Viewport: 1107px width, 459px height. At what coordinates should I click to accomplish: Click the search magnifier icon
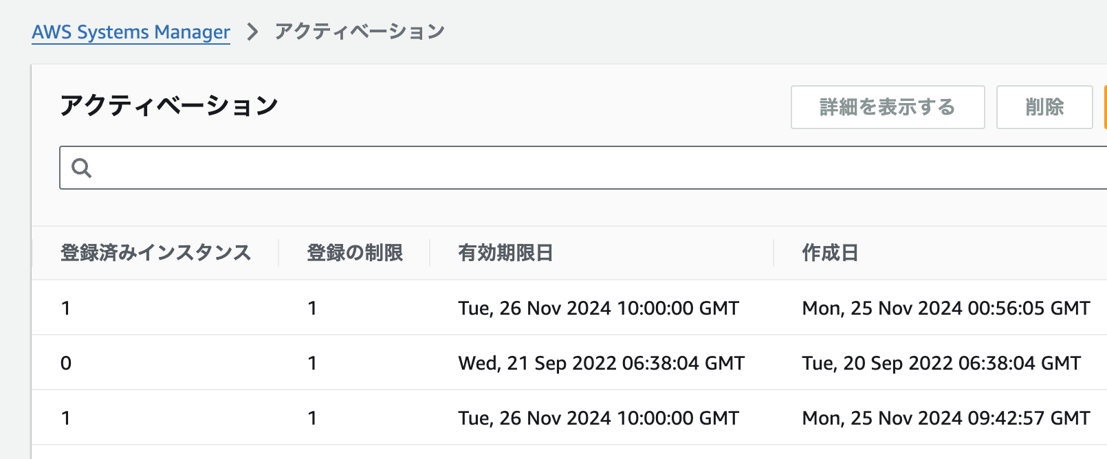pyautogui.click(x=82, y=167)
